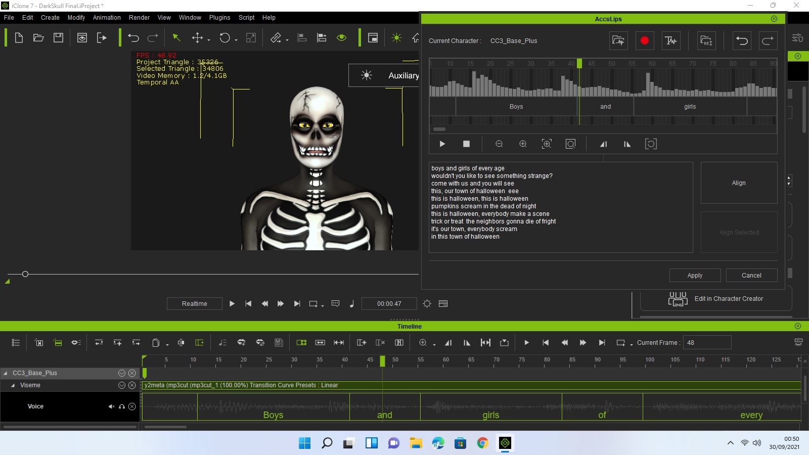Save the project with the floppy icon

59,38
